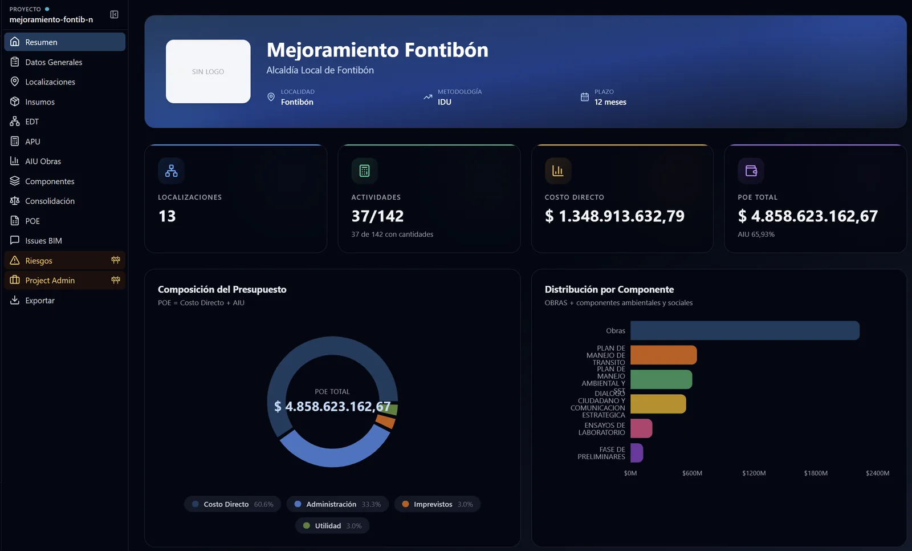Click the Insumos box icon
This screenshot has height=551, width=912.
15,102
